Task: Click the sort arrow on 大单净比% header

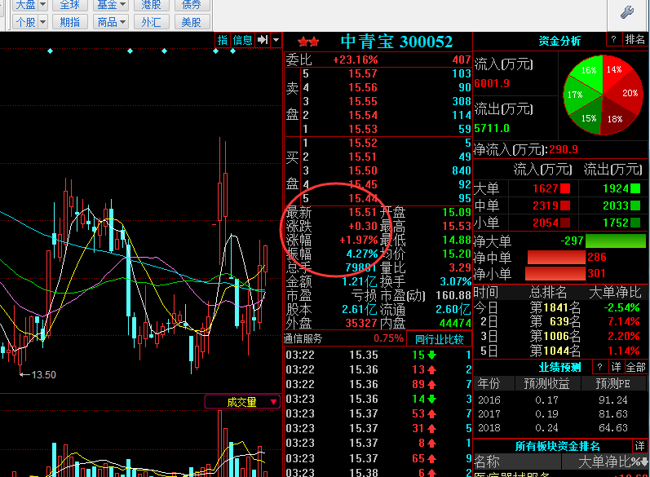Action: click(x=645, y=462)
